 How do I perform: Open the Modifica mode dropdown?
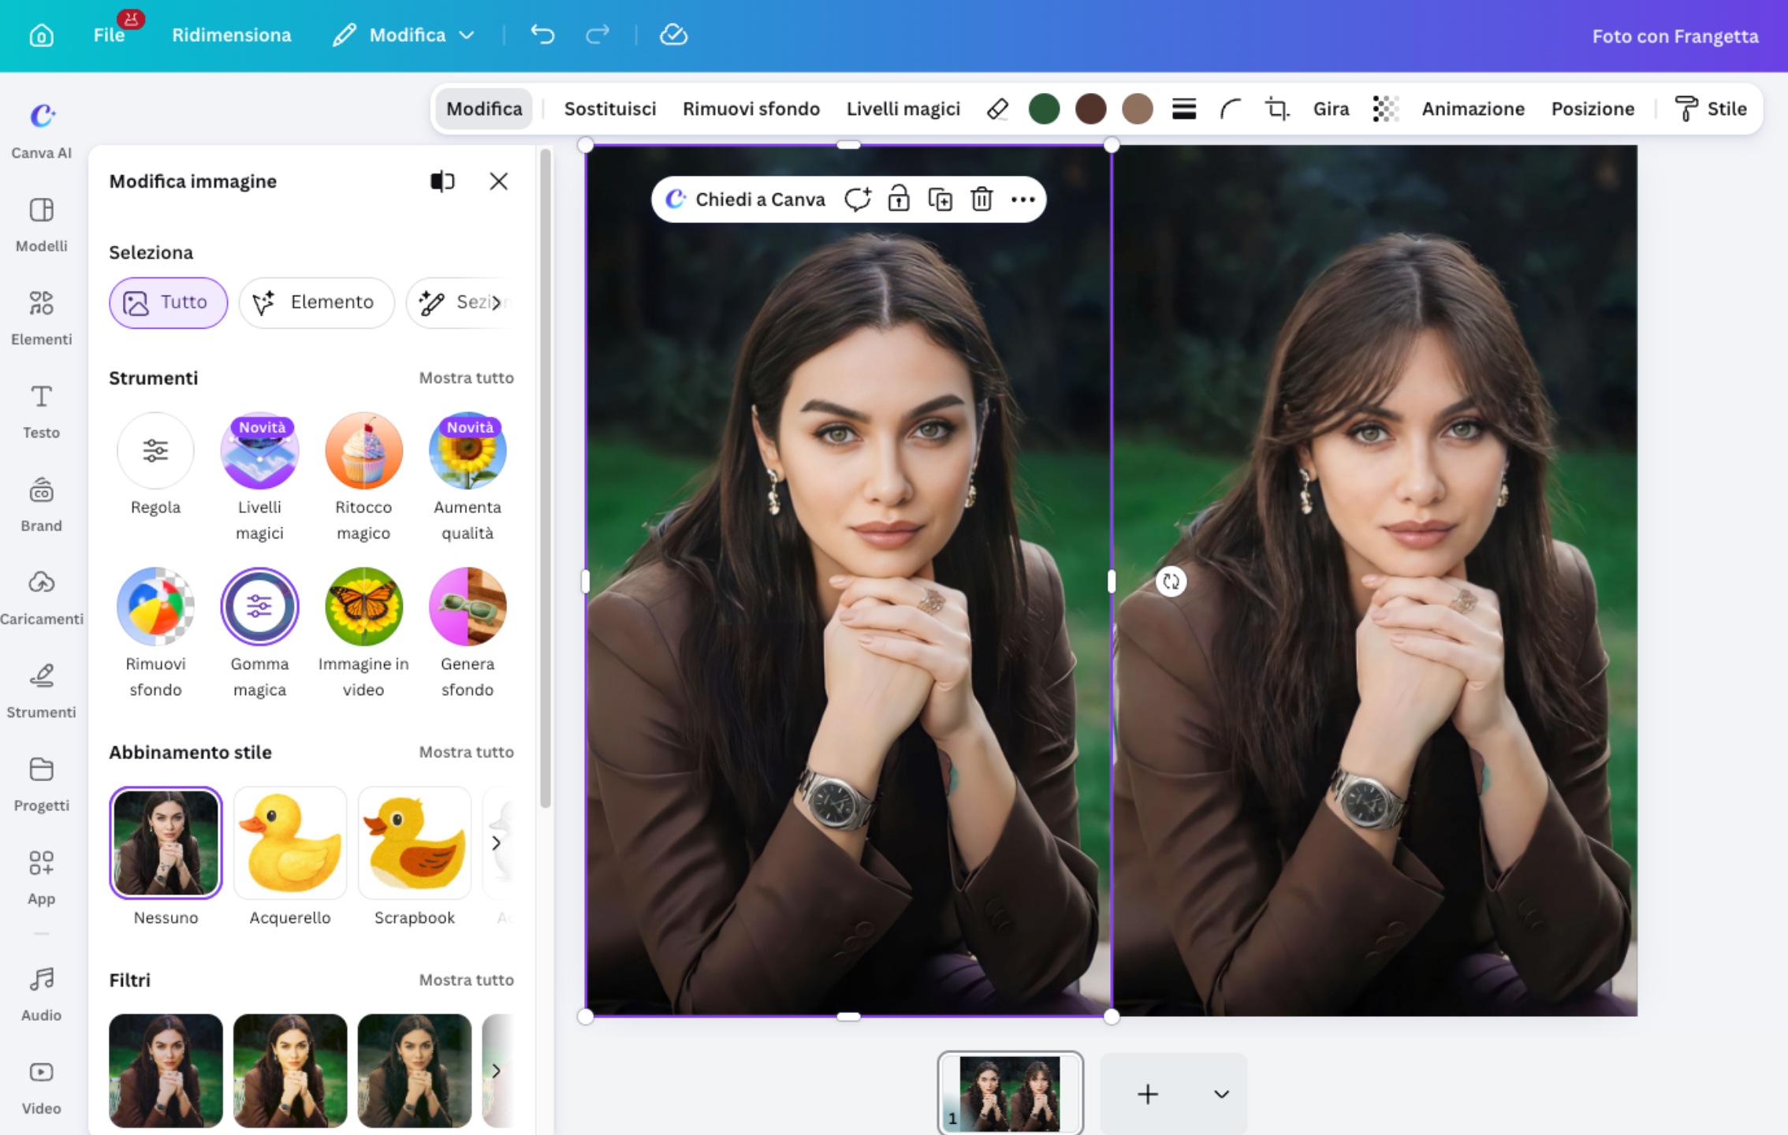pos(405,35)
